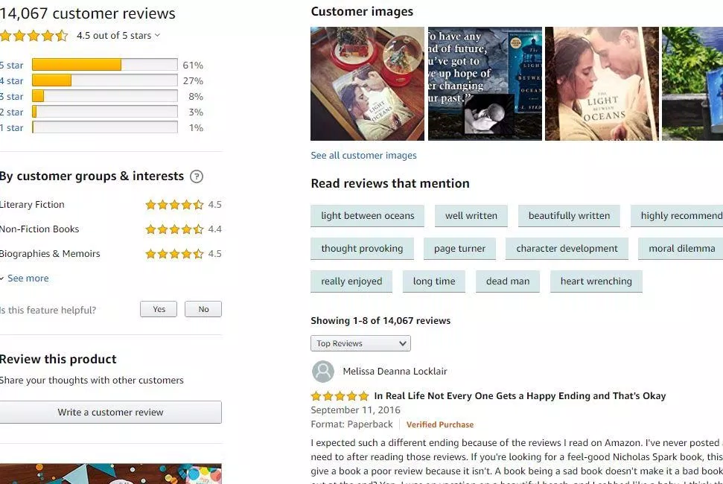This screenshot has height=484, width=723.
Task: Open the snow globe customer image
Action: click(x=367, y=83)
